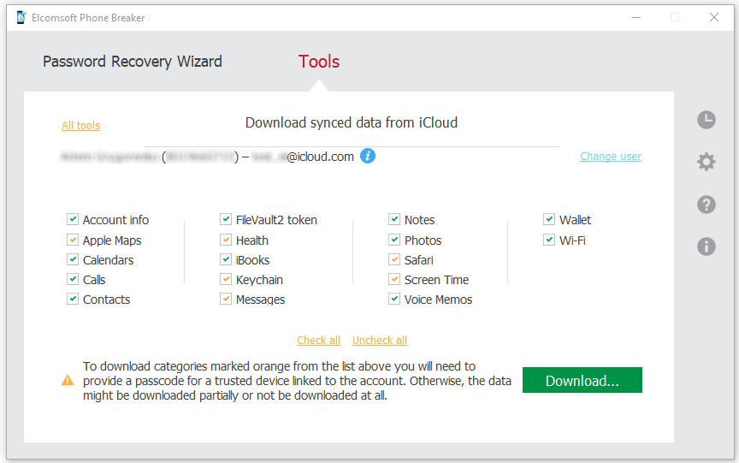The image size is (739, 463).
Task: Uncheck the Voice Memos category
Action: tap(394, 299)
